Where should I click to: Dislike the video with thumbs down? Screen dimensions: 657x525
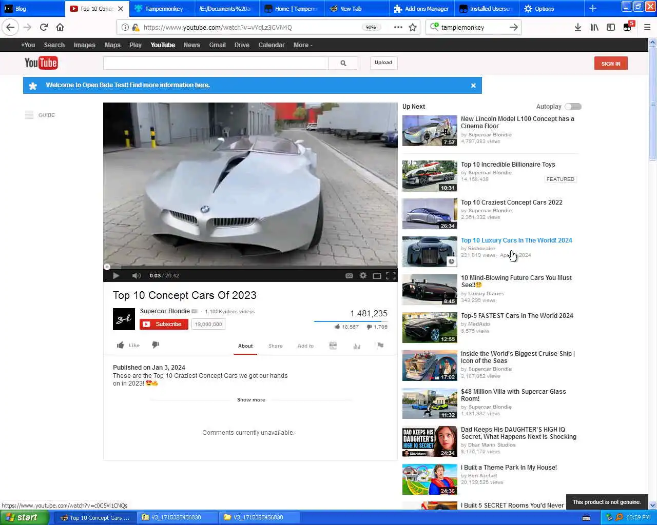pyautogui.click(x=156, y=345)
